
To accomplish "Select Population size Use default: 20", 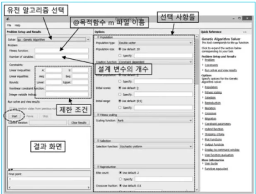I will [120, 49].
